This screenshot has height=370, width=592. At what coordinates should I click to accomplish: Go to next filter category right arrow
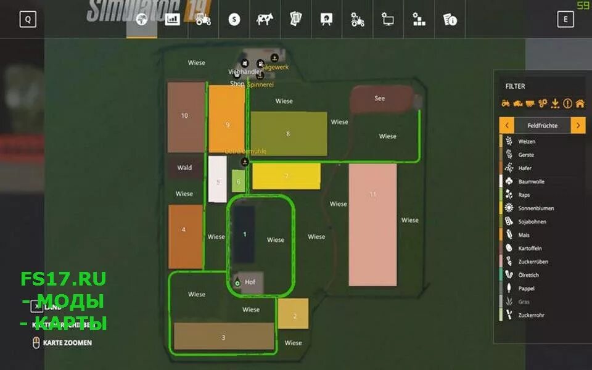click(x=578, y=125)
